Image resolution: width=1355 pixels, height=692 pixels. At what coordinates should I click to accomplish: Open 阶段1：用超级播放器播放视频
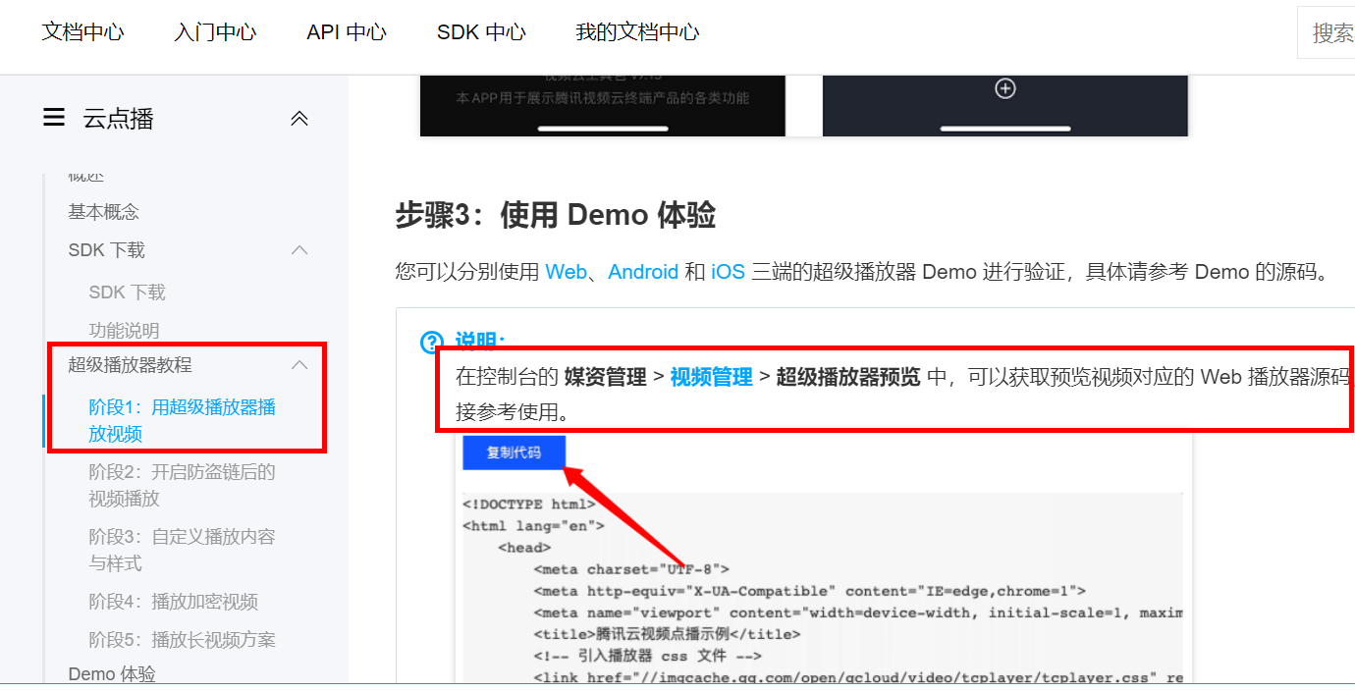coord(183,420)
